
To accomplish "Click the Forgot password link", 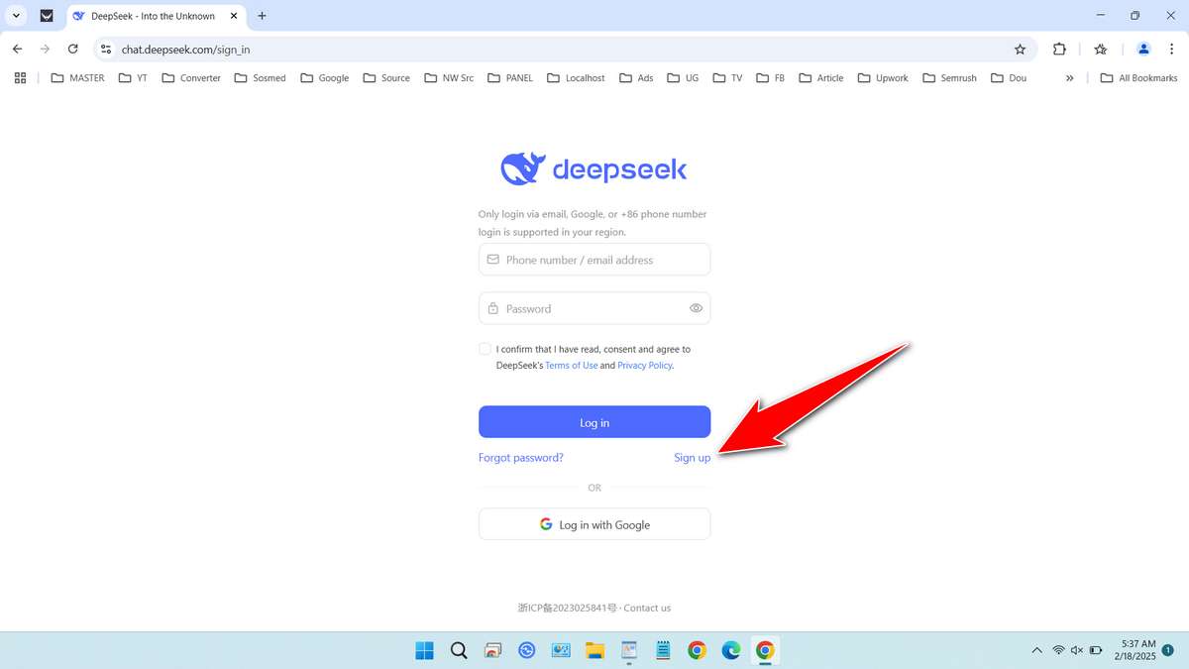I will pyautogui.click(x=520, y=457).
